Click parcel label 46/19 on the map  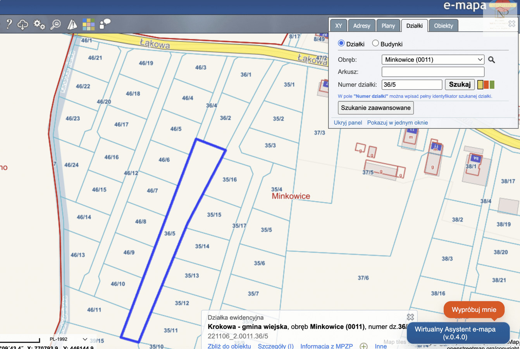(146, 63)
